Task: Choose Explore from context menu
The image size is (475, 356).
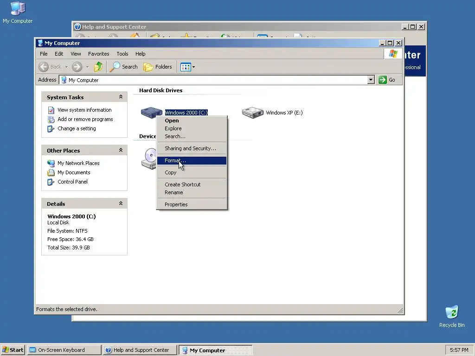Action: pyautogui.click(x=192, y=128)
